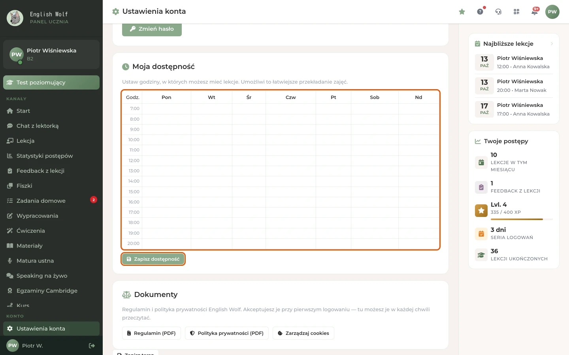The image size is (569, 355).
Task: Start Test poziomujący from the sidebar
Action: coord(51,83)
